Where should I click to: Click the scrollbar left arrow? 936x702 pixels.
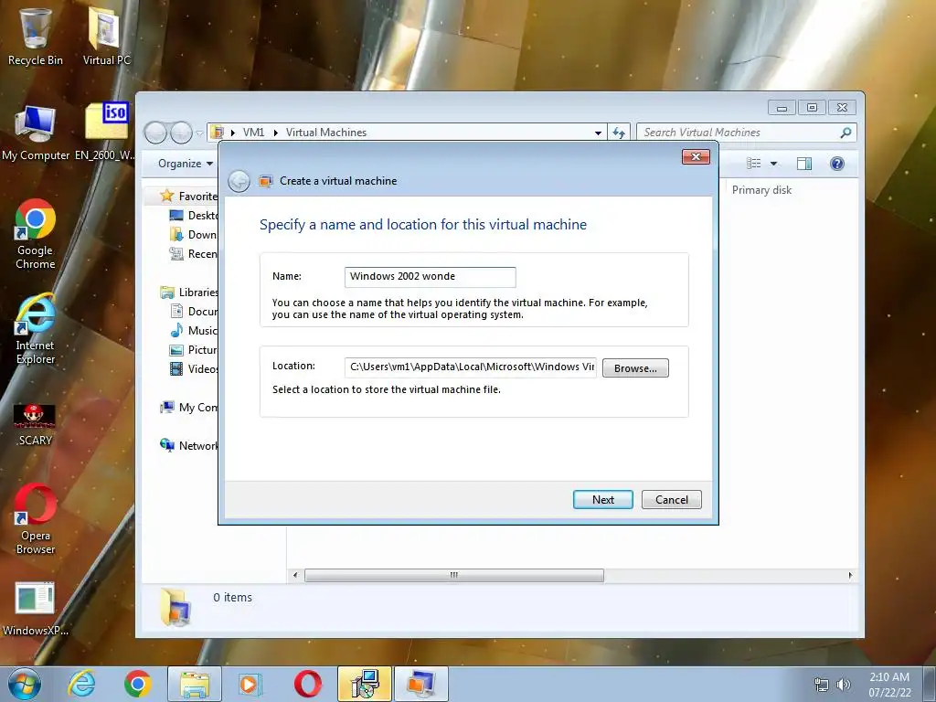[295, 576]
